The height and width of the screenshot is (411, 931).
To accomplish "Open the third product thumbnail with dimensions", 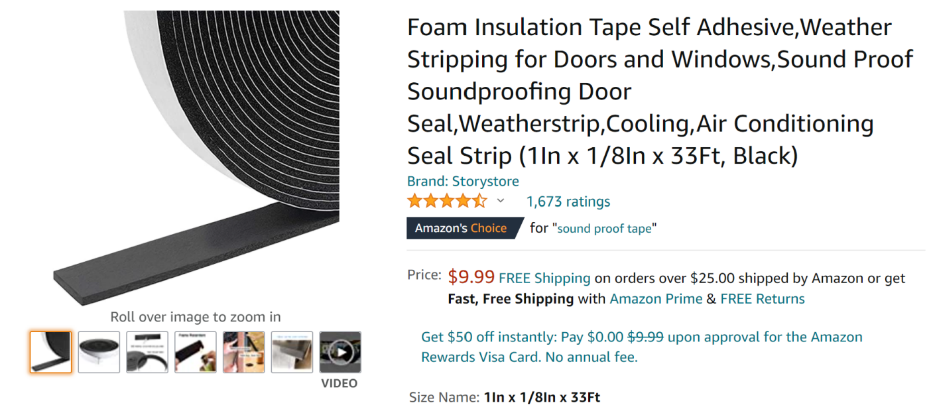I will (147, 352).
